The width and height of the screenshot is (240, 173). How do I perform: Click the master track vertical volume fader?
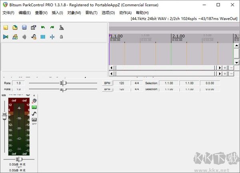pos(4,115)
